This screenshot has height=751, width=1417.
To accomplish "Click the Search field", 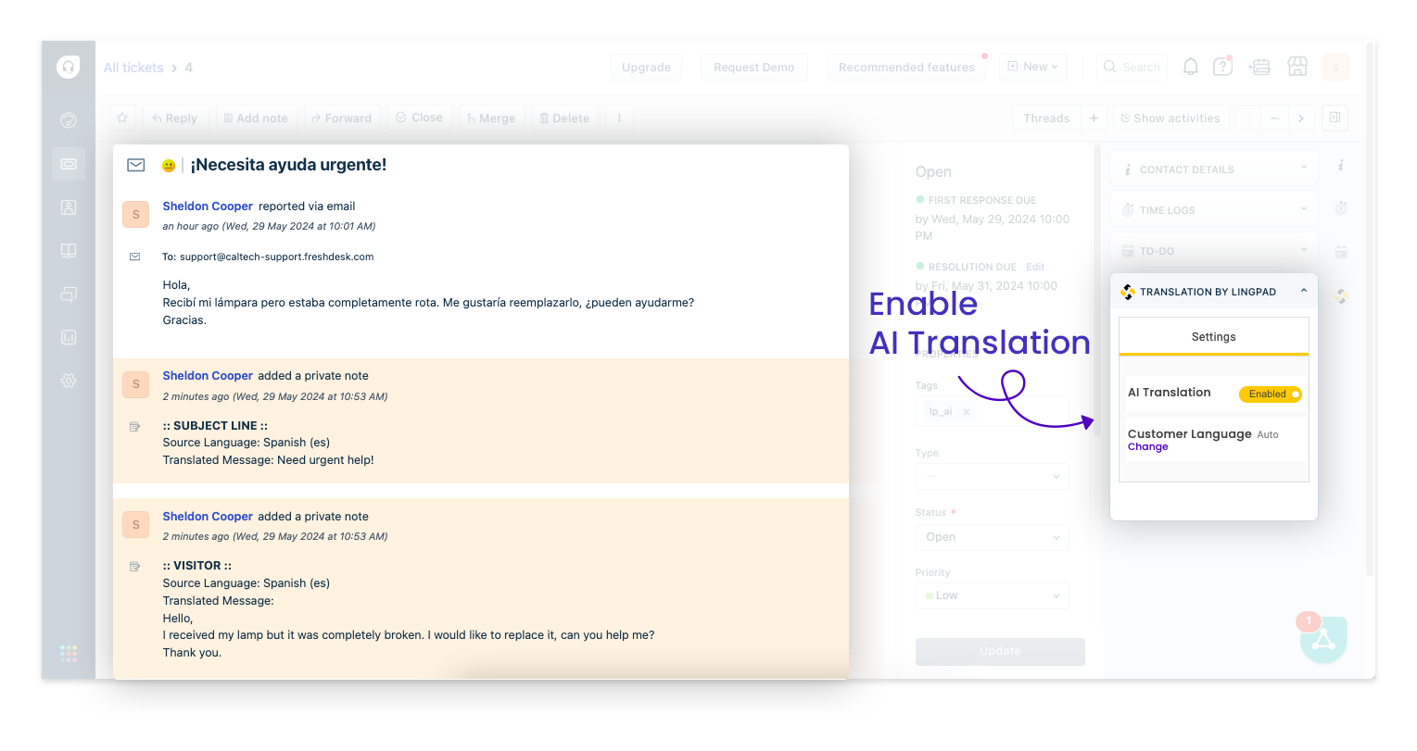I will click(1132, 67).
